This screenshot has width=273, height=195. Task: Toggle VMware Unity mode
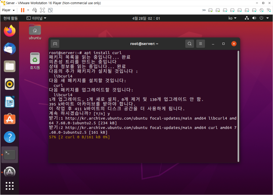(x=50, y=10)
